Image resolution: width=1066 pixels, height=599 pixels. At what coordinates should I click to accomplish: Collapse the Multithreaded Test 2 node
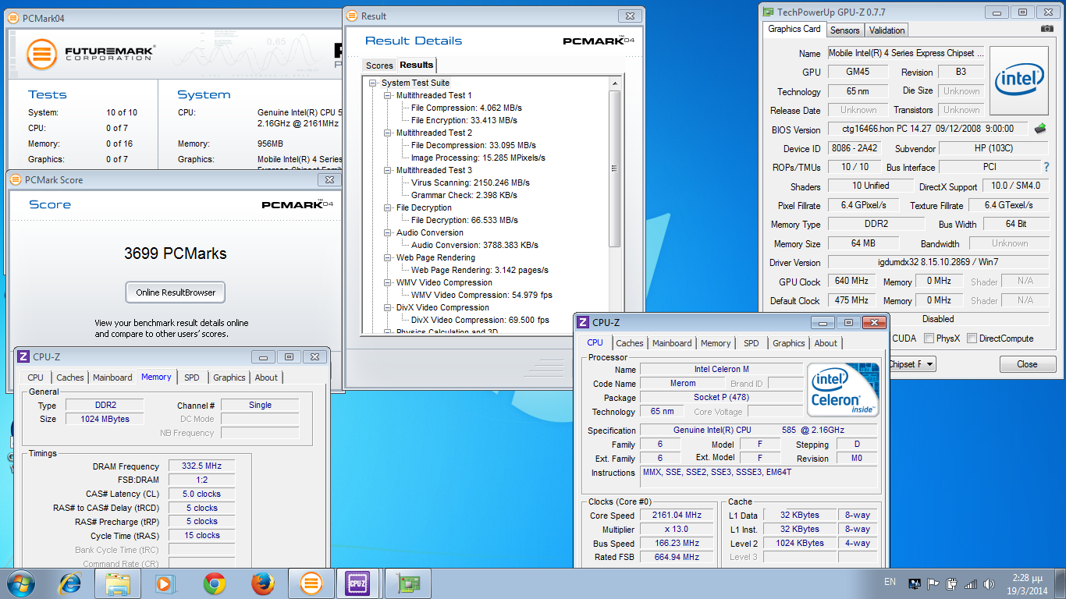(x=388, y=133)
